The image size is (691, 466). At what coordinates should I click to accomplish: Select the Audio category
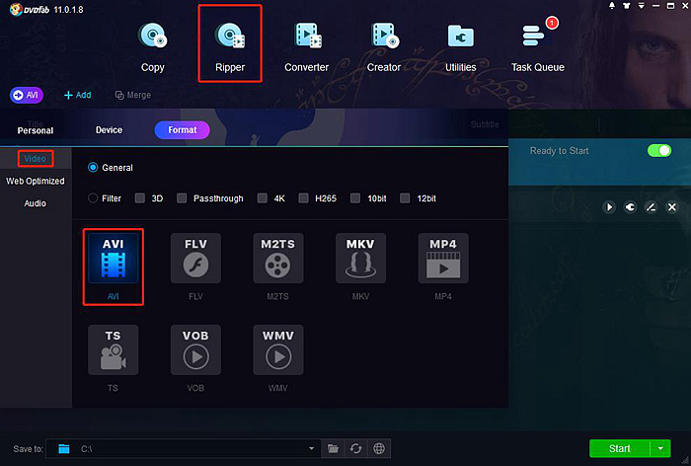pos(36,203)
